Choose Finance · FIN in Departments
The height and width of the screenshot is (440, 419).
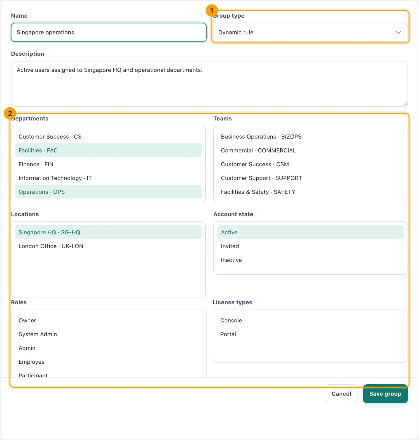pyautogui.click(x=108, y=164)
